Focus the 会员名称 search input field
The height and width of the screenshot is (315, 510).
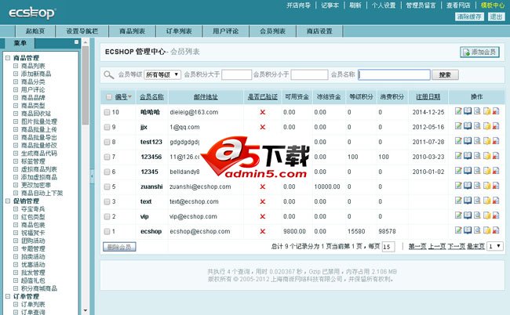[394, 74]
